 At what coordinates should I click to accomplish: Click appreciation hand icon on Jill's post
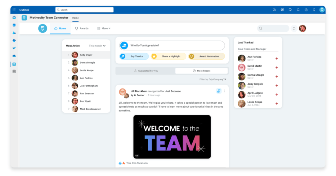(x=219, y=91)
